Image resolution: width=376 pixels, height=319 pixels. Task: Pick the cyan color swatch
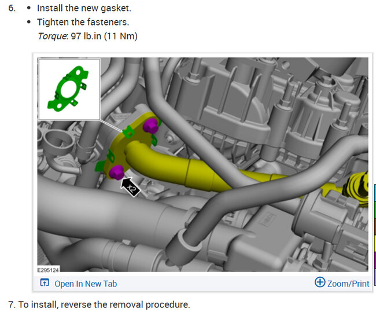point(375,193)
